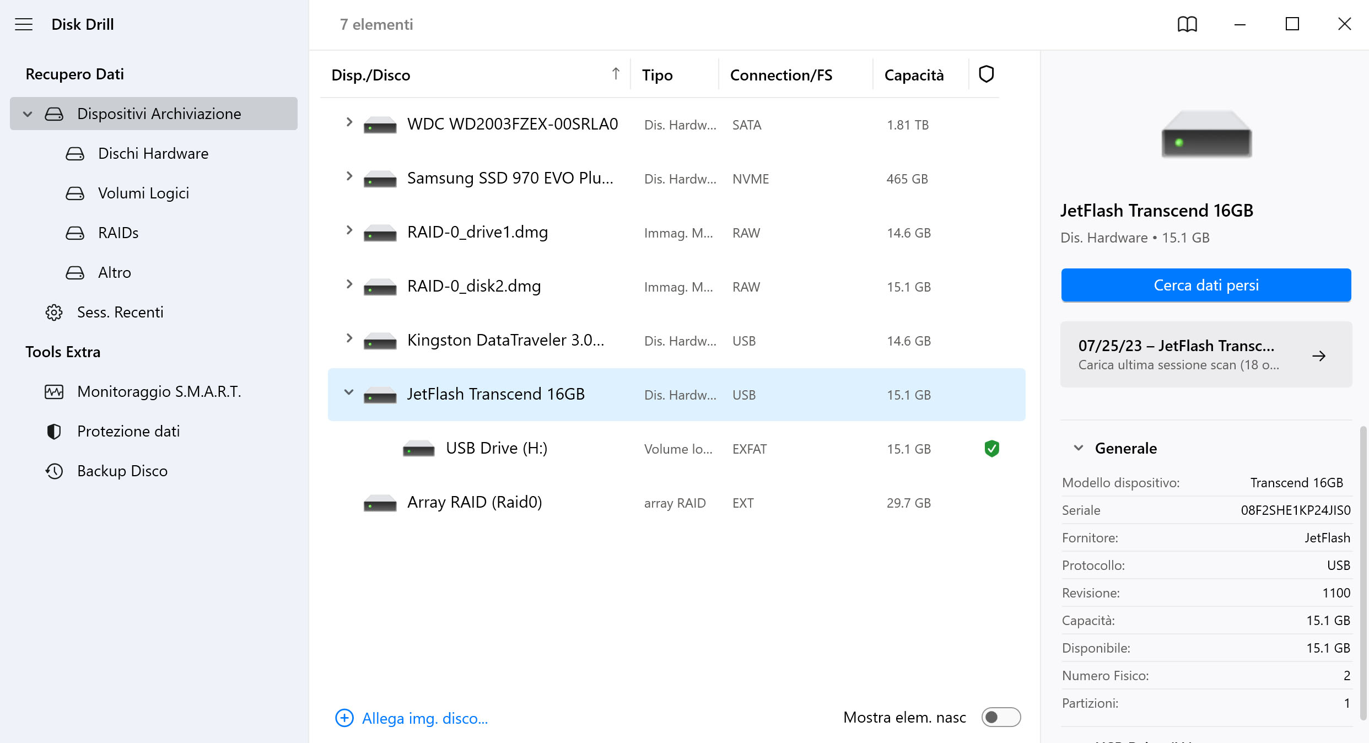Sort by Connection/FS column header
The width and height of the screenshot is (1369, 743).
pos(781,75)
